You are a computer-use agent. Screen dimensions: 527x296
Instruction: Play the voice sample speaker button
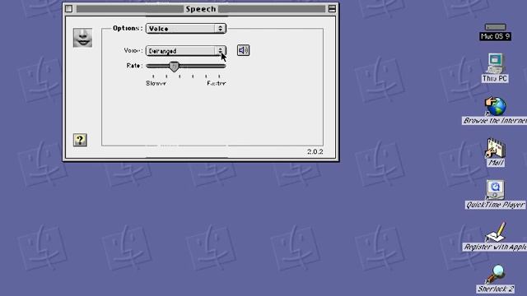click(x=244, y=50)
